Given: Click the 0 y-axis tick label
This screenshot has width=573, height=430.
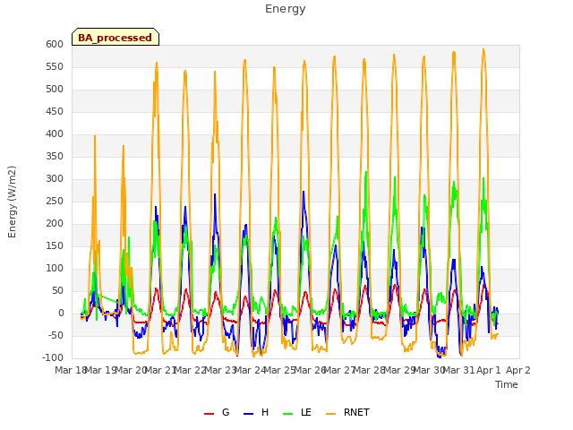Looking at the screenshot, I should (62, 314).
